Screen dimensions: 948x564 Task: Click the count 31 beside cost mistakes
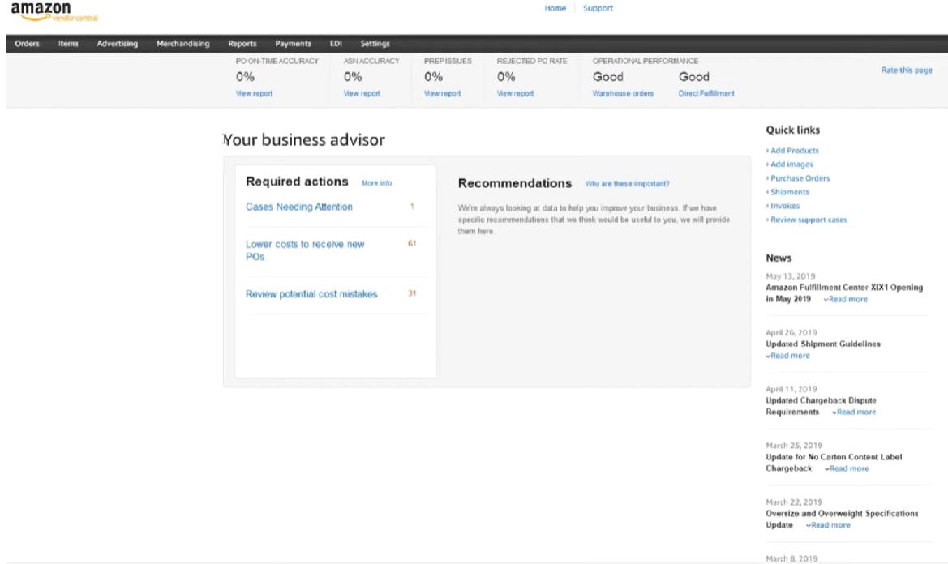(x=412, y=293)
